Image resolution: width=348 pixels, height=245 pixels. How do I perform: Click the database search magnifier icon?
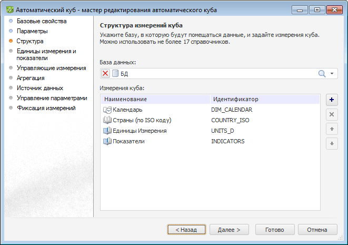click(x=322, y=74)
